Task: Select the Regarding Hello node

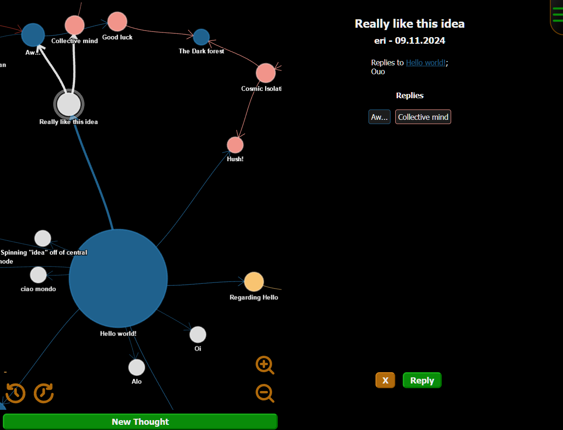Action: coord(254,281)
